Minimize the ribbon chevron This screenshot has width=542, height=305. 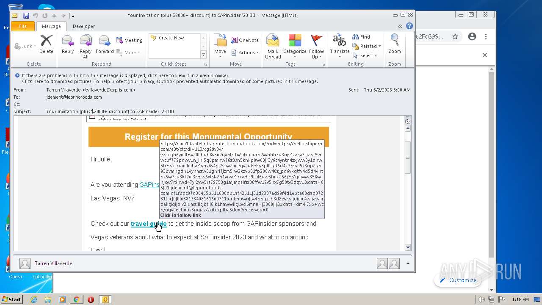pyautogui.click(x=400, y=26)
